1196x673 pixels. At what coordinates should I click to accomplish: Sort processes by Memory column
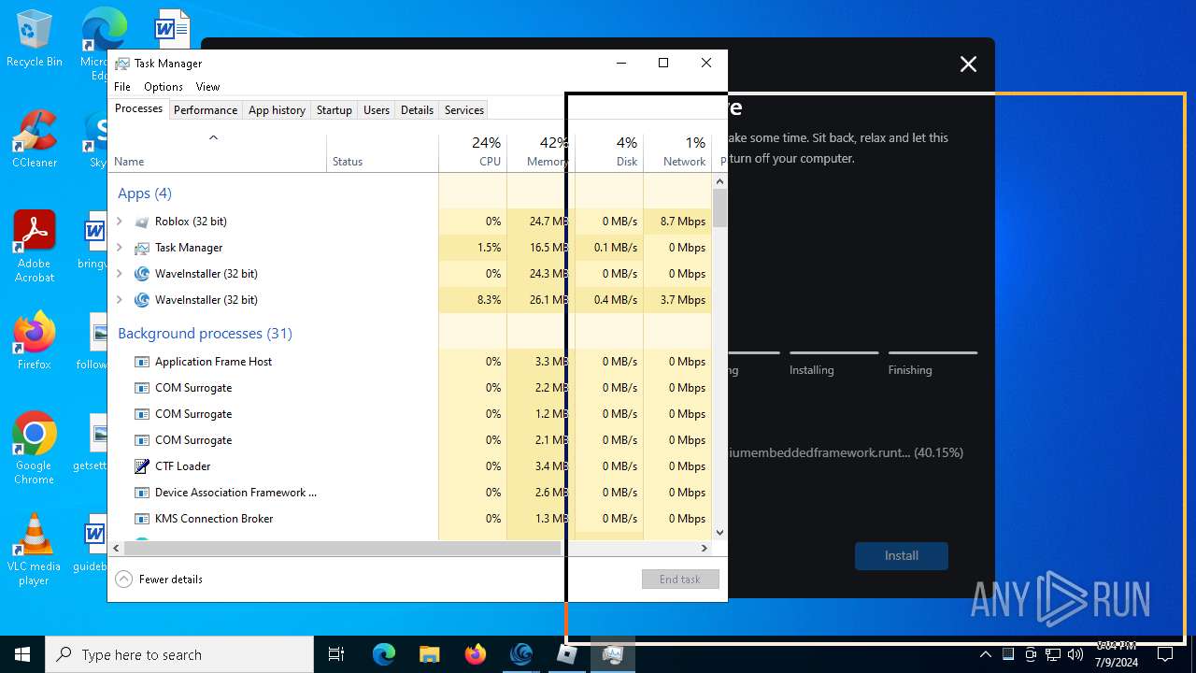(541, 152)
